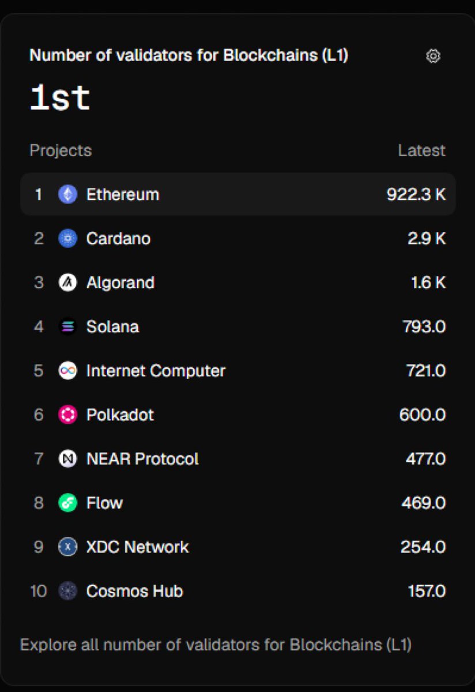Open the Cardano project name link

click(118, 238)
